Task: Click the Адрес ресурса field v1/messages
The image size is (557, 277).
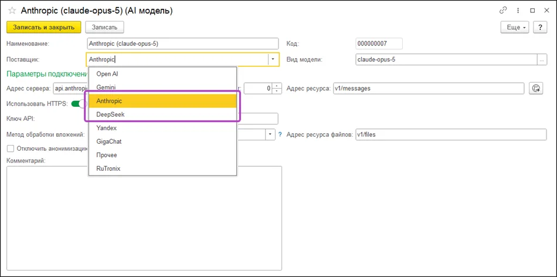Action: pos(428,89)
